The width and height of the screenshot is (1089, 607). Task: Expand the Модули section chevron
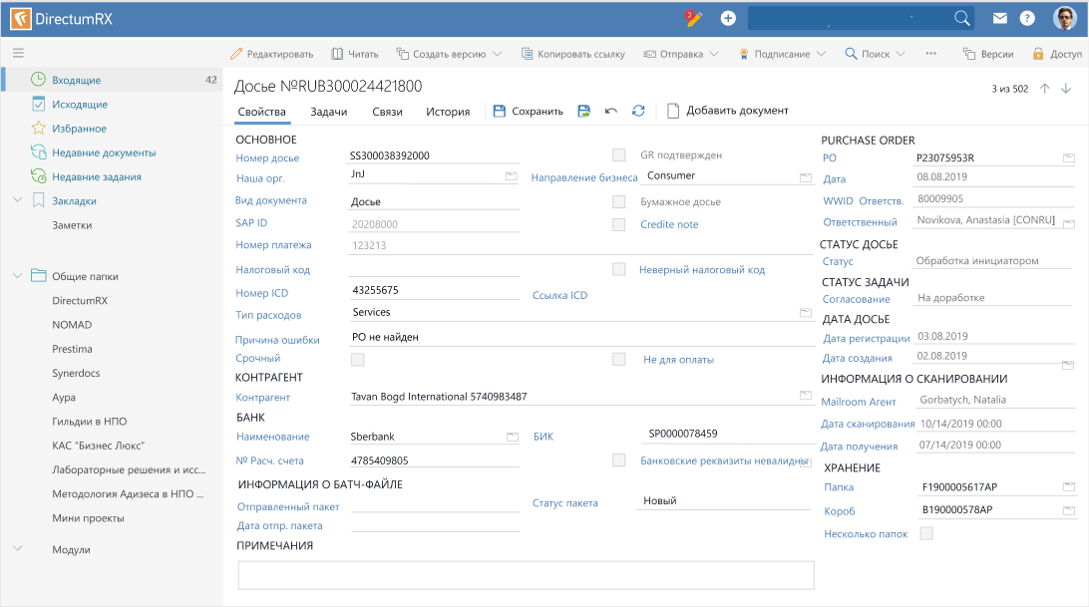17,548
